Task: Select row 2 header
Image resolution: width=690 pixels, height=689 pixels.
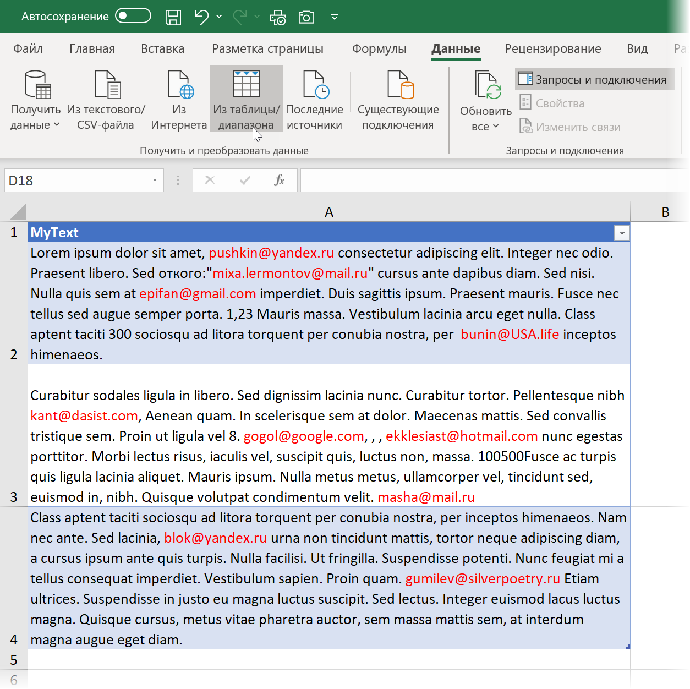Action: click(x=14, y=303)
